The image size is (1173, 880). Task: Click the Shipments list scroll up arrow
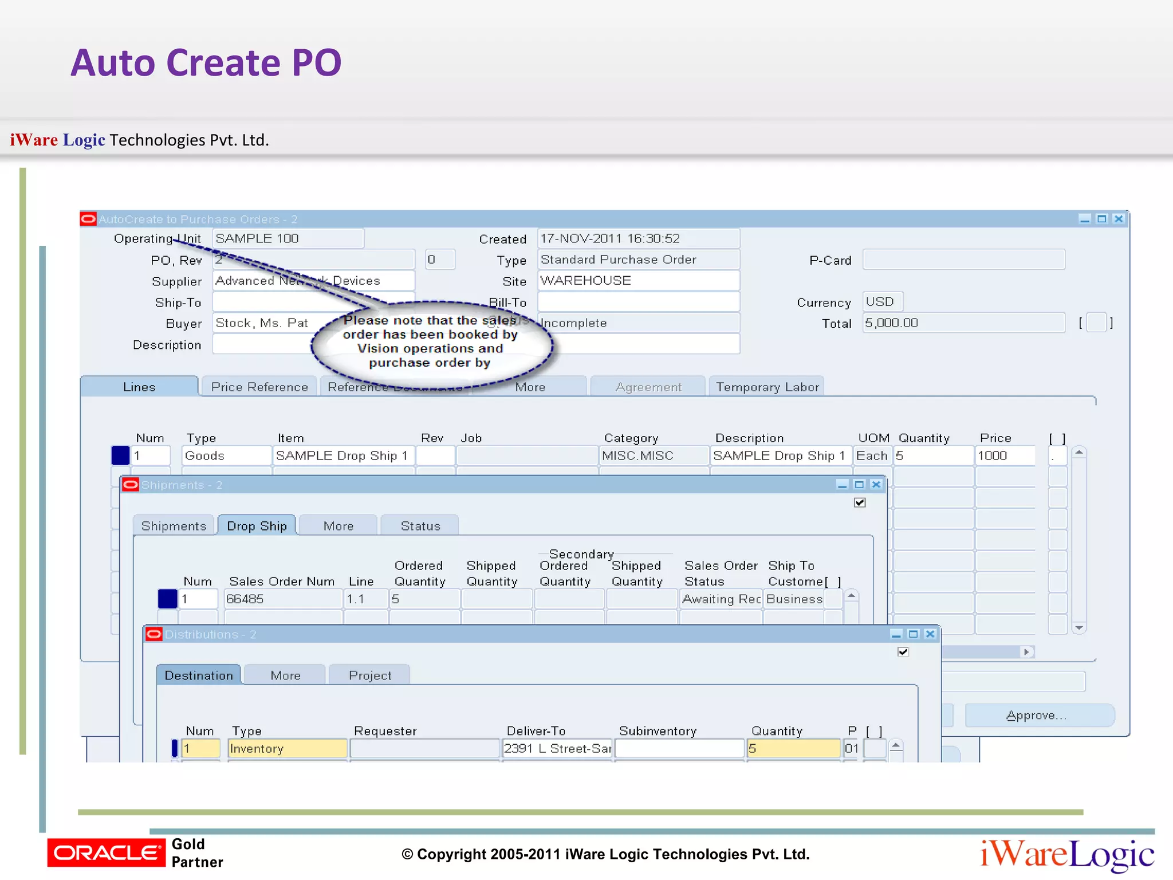(x=852, y=596)
